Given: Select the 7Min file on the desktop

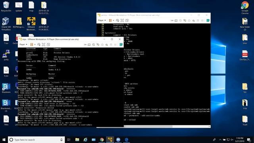Looking at the screenshot, I should pos(6,120).
